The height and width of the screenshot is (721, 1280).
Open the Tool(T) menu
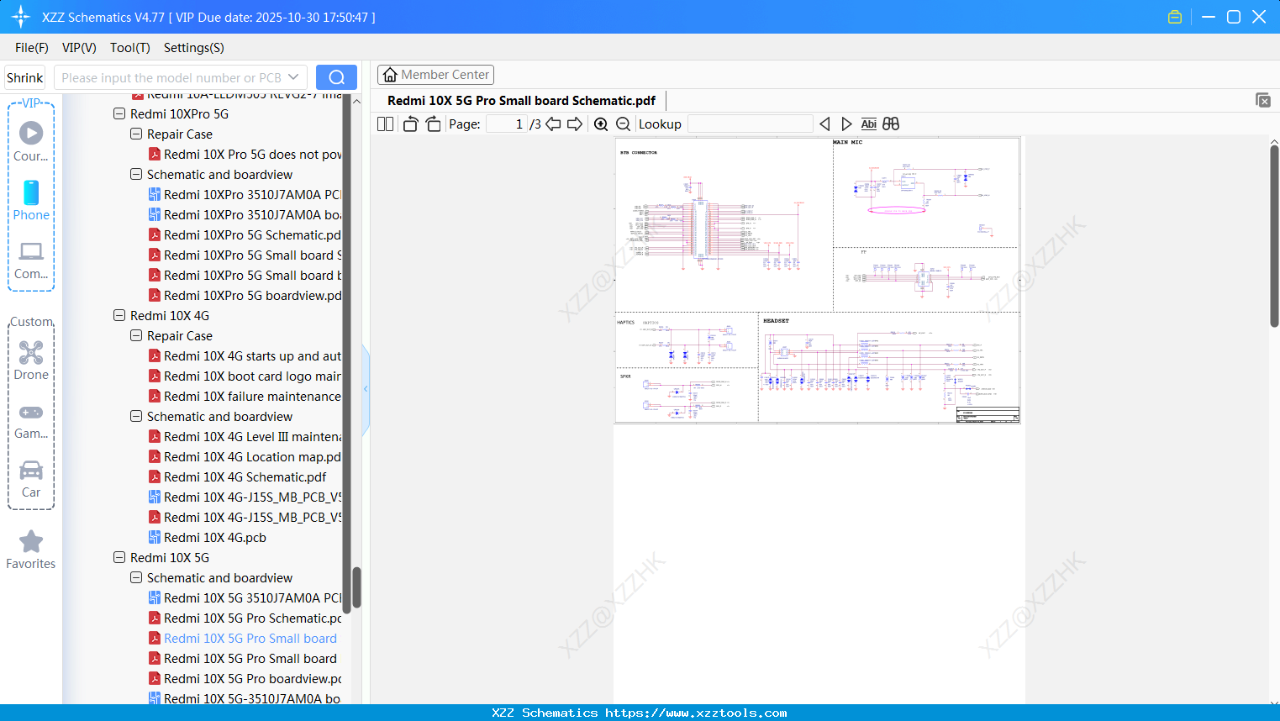(x=129, y=48)
